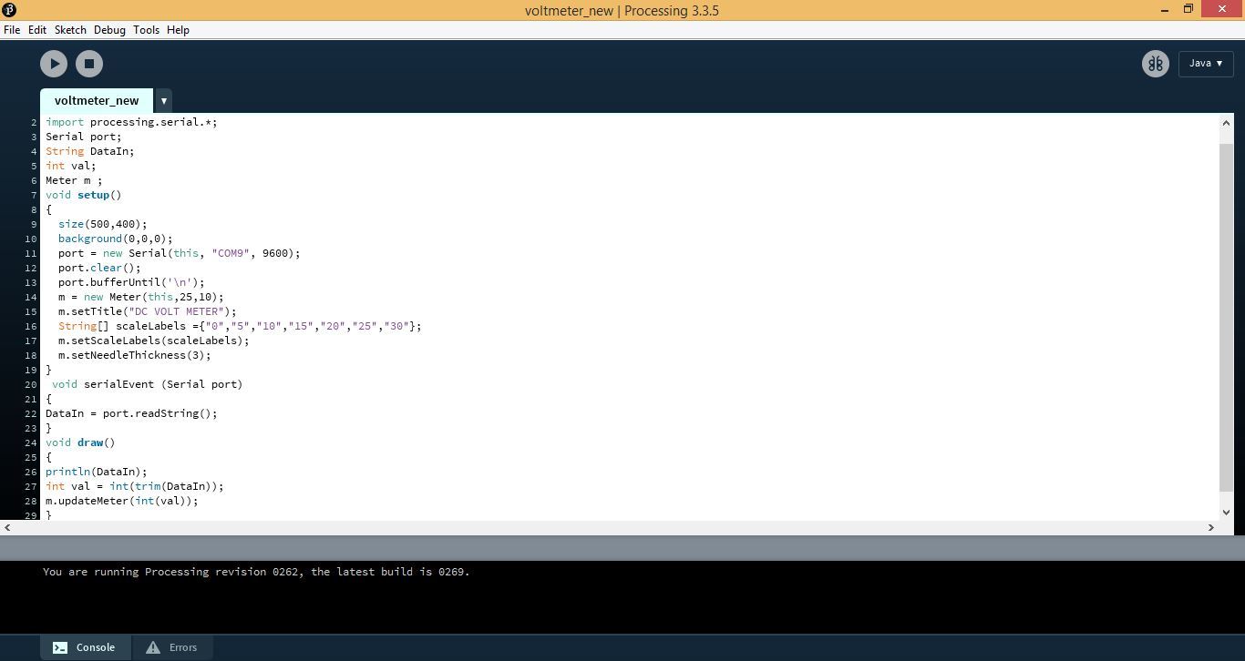Open the File menu

point(12,30)
